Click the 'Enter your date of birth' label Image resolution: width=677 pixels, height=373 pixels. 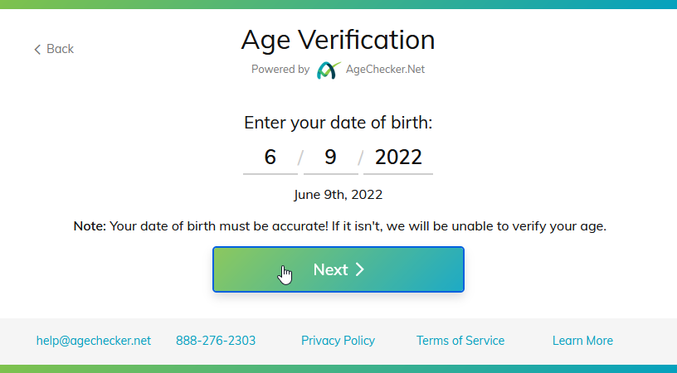(338, 123)
